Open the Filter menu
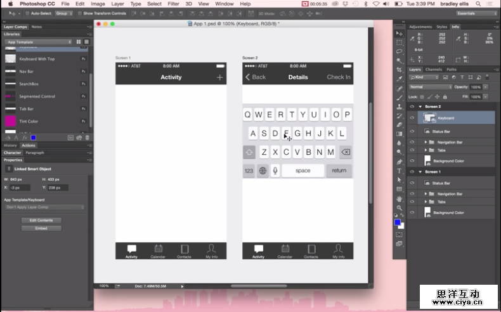 [173, 4]
